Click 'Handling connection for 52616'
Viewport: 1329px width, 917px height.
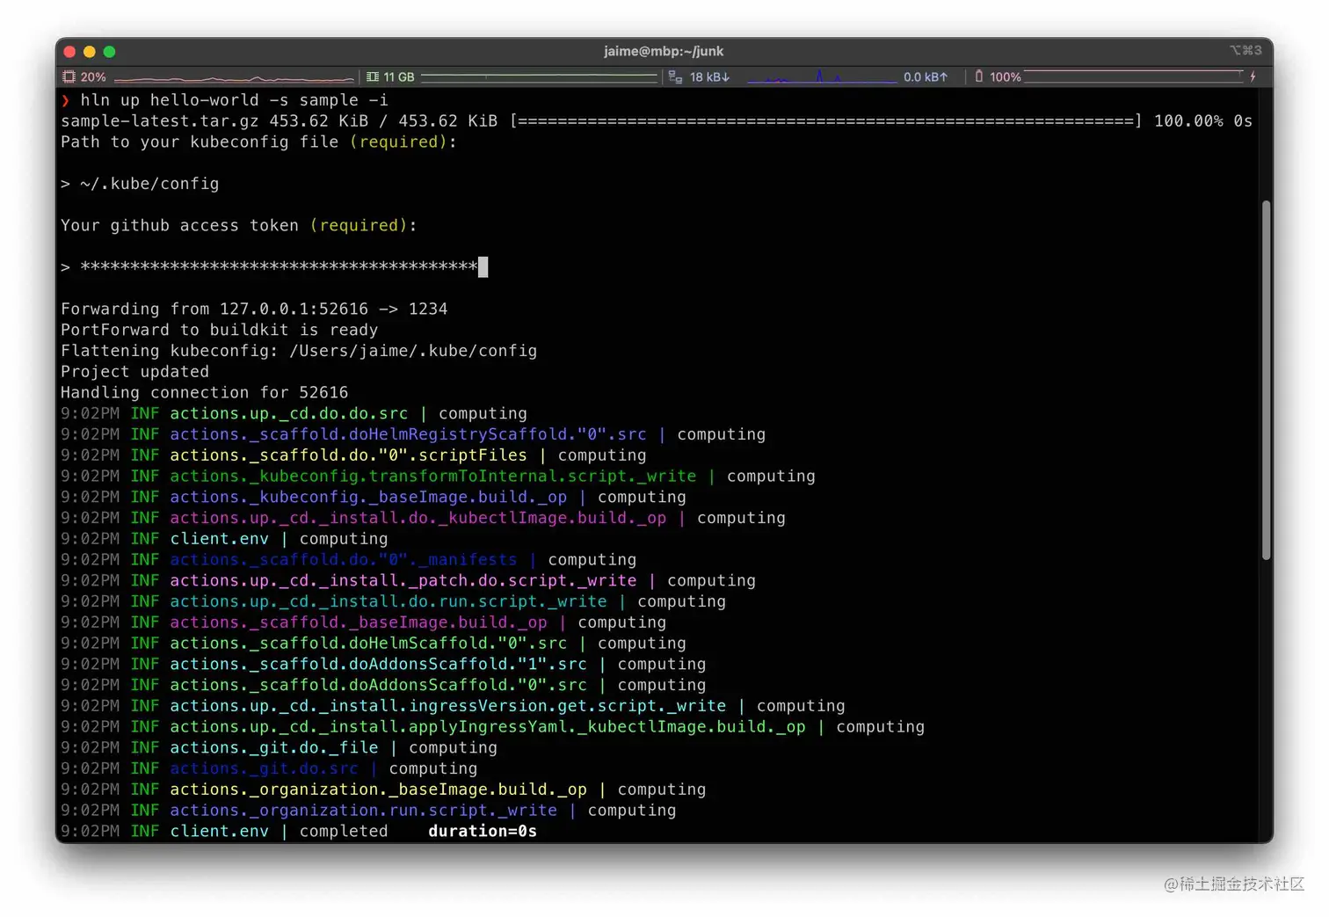coord(204,393)
